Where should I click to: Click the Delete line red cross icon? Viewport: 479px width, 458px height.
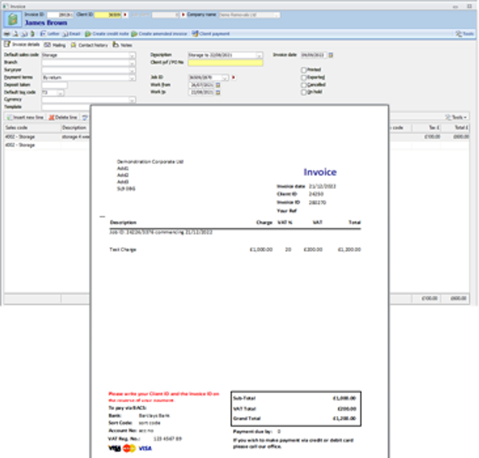coord(51,117)
